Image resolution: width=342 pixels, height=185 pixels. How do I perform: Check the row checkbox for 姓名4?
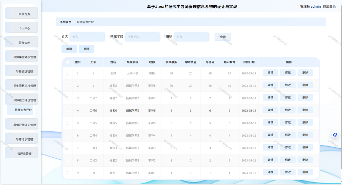click(x=67, y=136)
